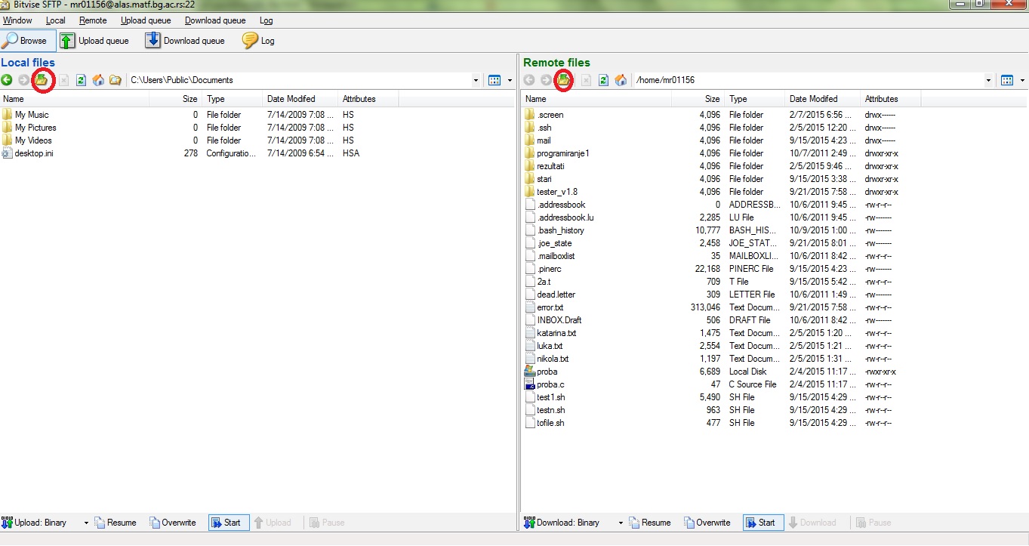Click the greyed Download button

pyautogui.click(x=812, y=523)
